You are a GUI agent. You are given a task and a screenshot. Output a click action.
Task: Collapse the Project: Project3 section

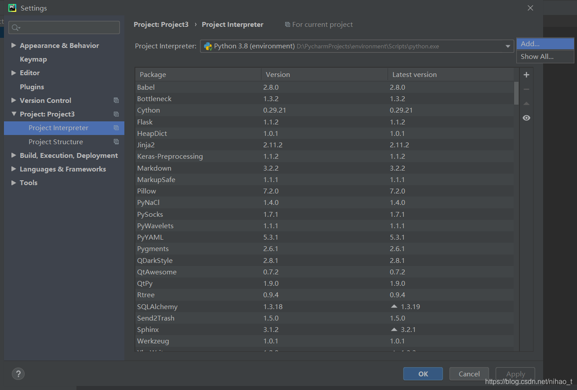[14, 114]
